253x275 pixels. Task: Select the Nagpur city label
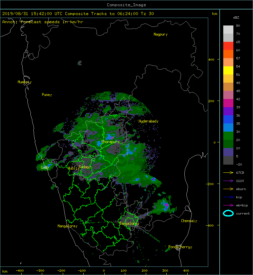point(160,34)
